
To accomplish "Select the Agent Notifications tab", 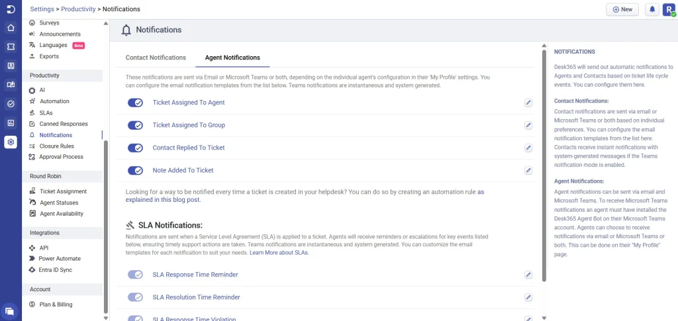I will point(232,58).
